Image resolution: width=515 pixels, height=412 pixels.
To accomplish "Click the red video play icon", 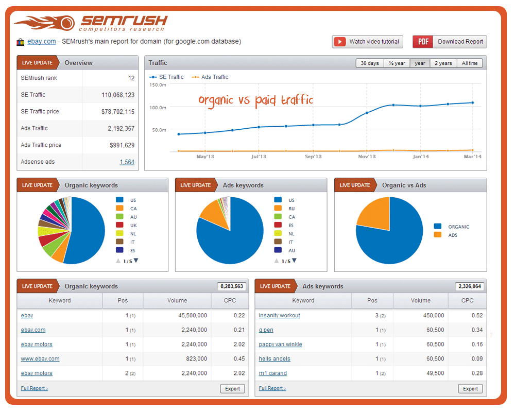I will click(x=339, y=42).
